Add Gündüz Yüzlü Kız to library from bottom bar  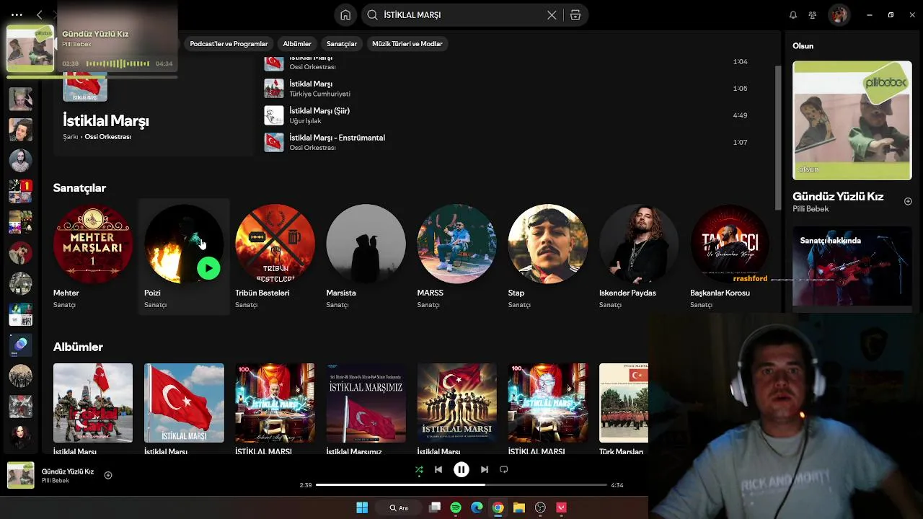coord(108,475)
